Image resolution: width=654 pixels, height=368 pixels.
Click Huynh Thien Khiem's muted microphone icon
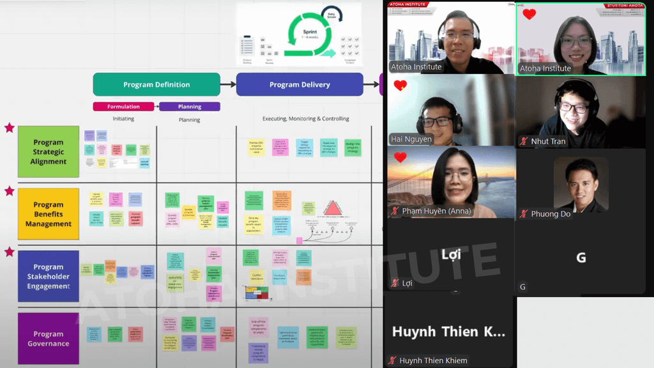392,360
